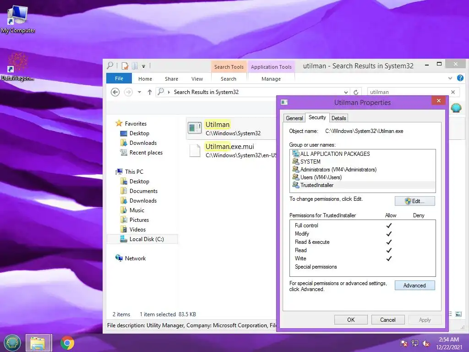Click OK in Utilman Properties
This screenshot has width=469, height=352.
point(351,319)
